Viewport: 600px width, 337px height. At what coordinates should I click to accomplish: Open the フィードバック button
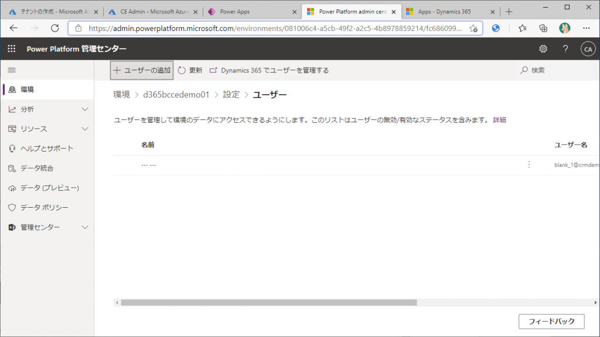point(551,321)
